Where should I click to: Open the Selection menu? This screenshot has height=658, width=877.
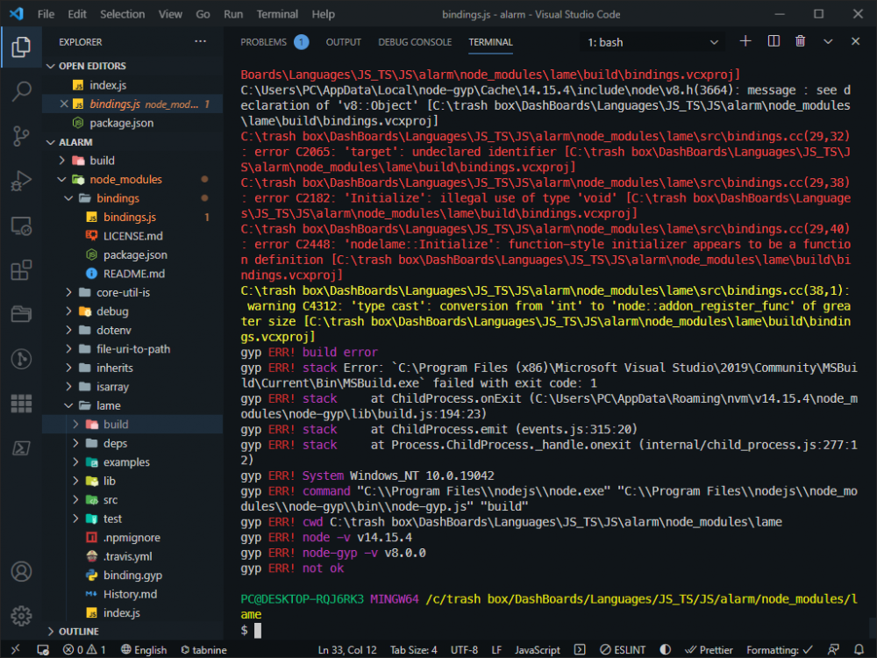coord(122,14)
